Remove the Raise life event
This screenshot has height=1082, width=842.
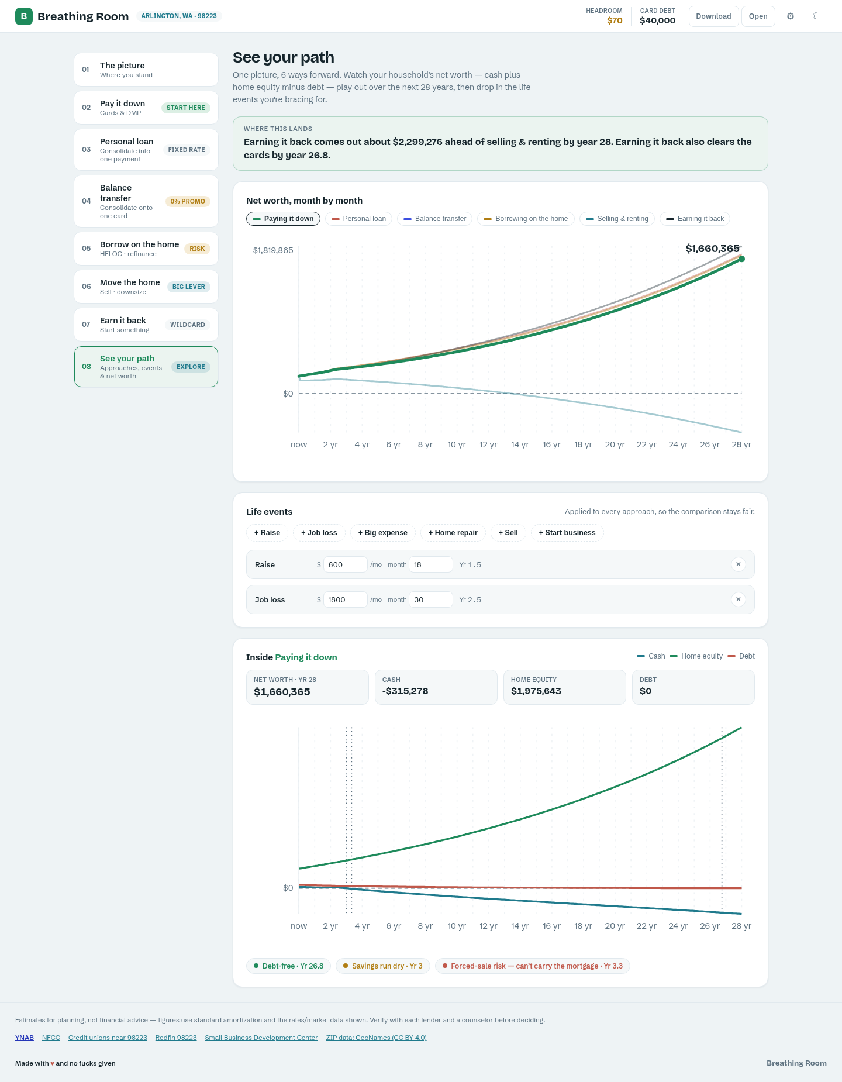click(739, 564)
